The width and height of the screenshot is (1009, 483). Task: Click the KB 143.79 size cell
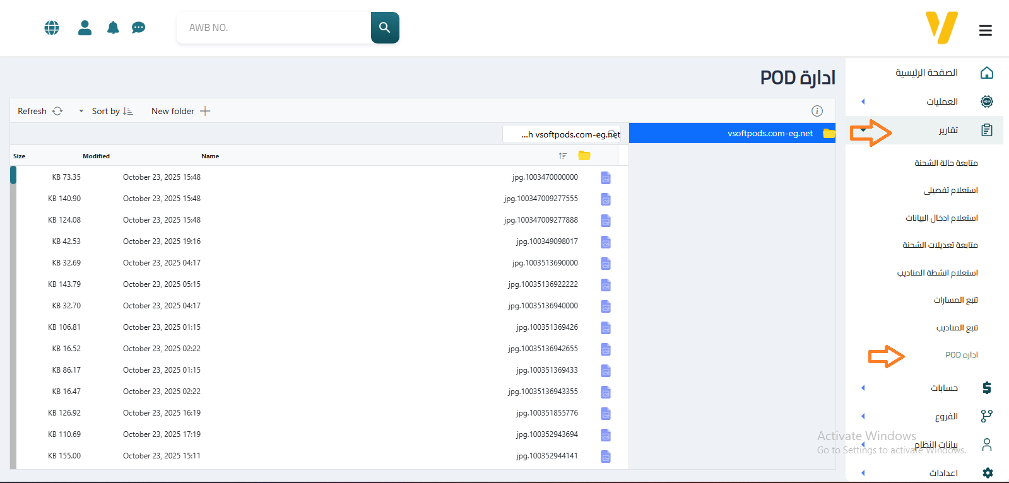64,284
